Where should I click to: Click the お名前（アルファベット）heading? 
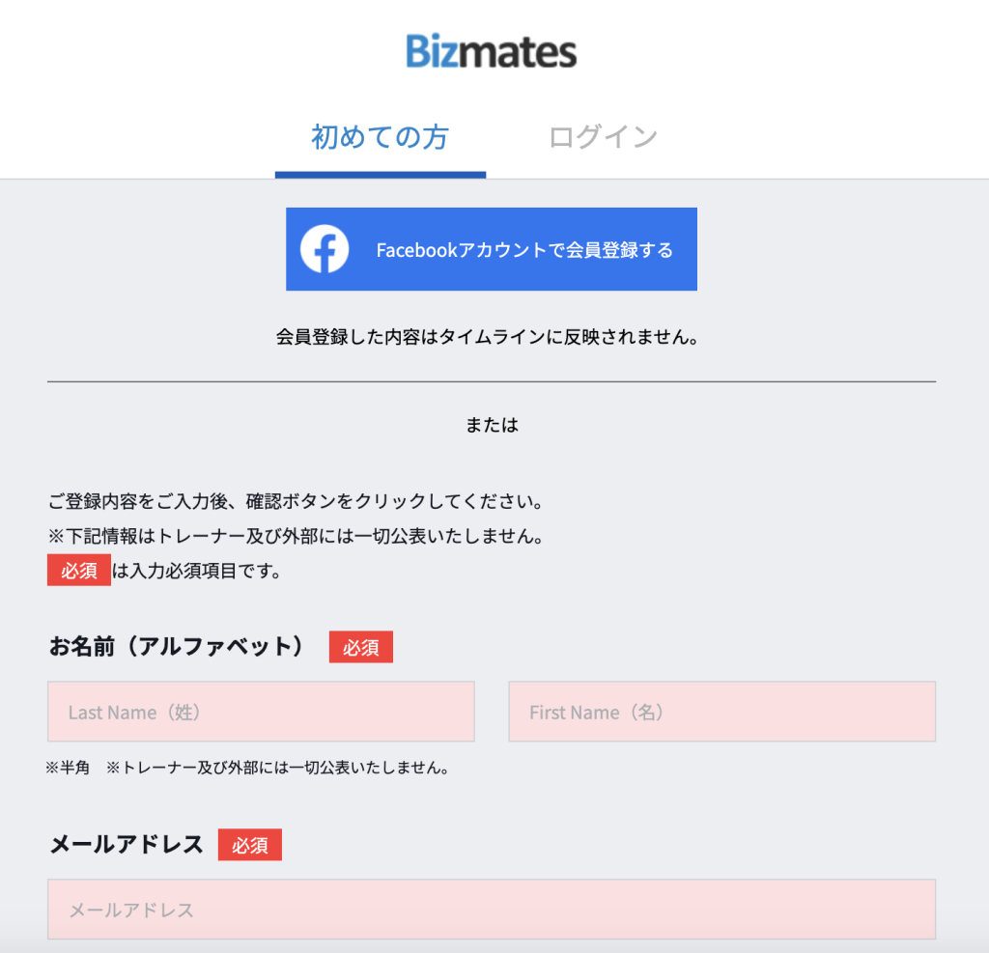point(179,645)
